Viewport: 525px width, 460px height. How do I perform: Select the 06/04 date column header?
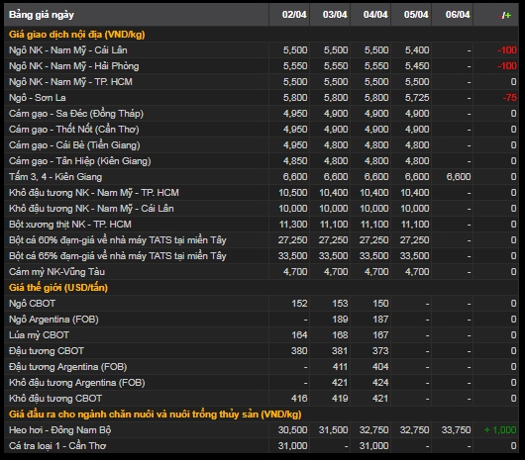click(x=458, y=15)
